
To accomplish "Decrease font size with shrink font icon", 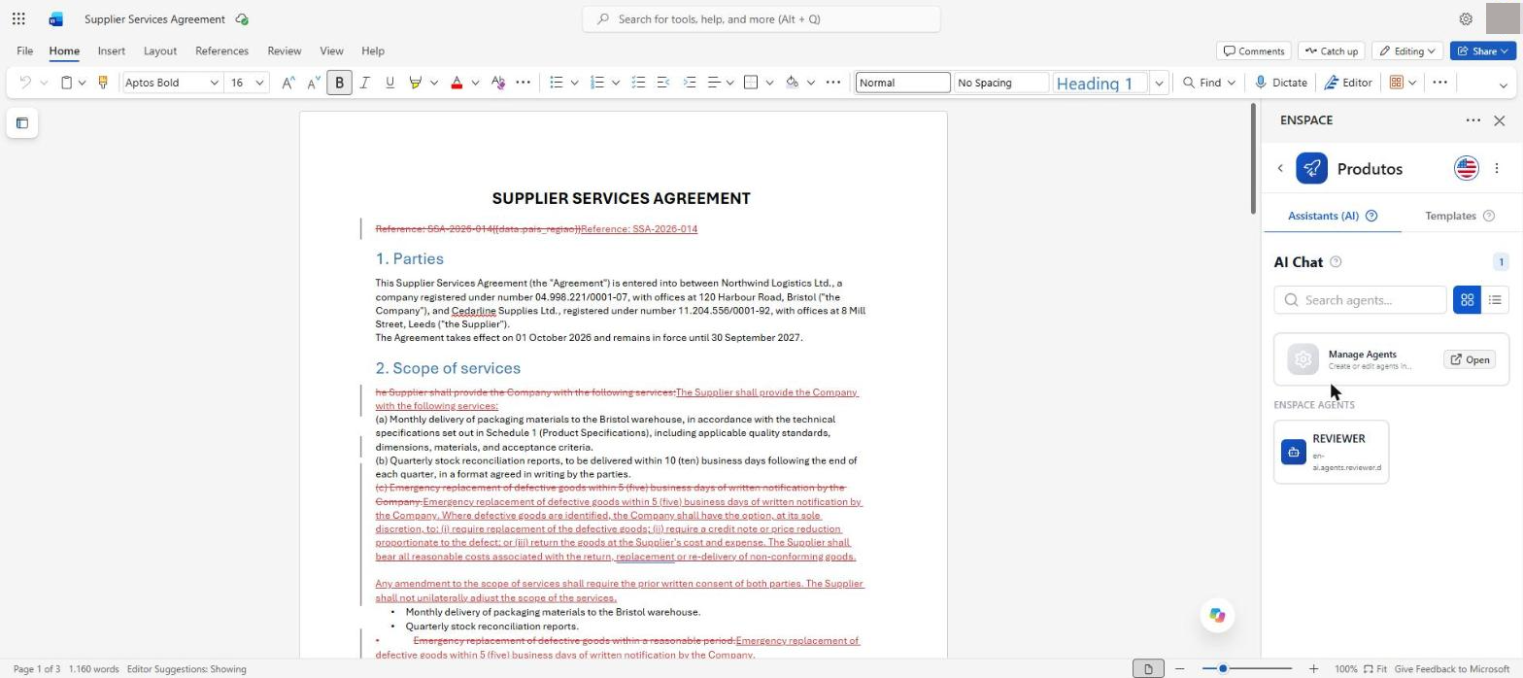I will pyautogui.click(x=313, y=83).
